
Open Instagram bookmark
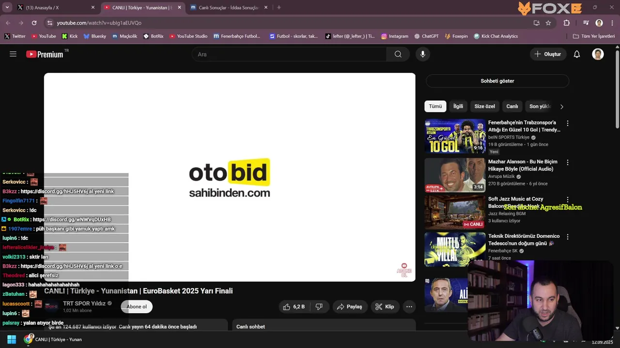click(395, 36)
